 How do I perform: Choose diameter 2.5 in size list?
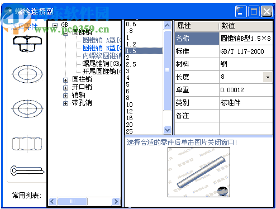coord(144,64)
